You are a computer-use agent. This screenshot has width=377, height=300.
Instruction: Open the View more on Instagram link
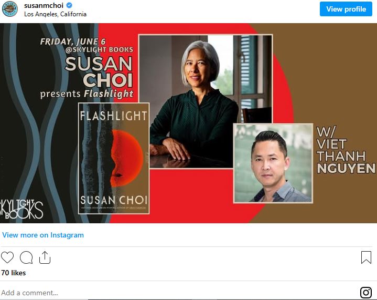43,235
